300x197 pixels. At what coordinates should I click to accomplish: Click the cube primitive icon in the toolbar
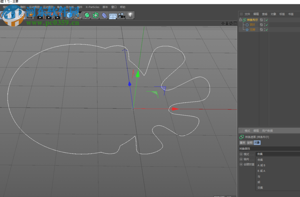pyautogui.click(x=69, y=15)
